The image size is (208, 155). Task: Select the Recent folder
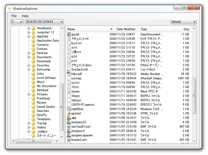click(41, 103)
